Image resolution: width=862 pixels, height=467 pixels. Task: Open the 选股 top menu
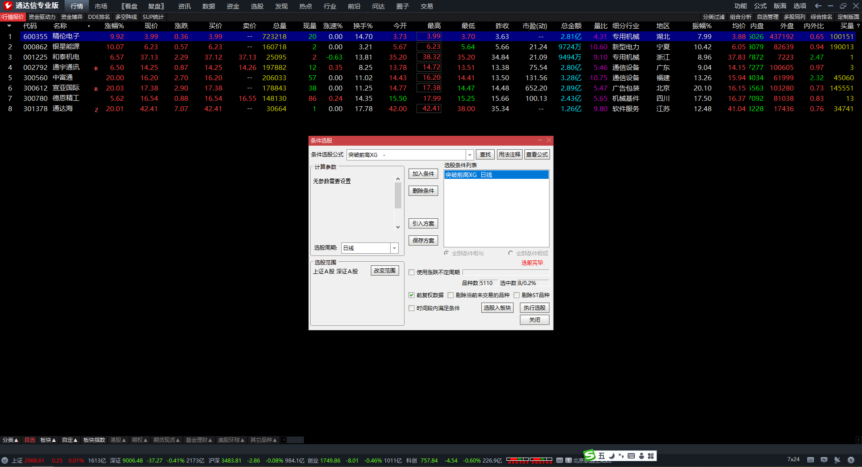coord(257,6)
